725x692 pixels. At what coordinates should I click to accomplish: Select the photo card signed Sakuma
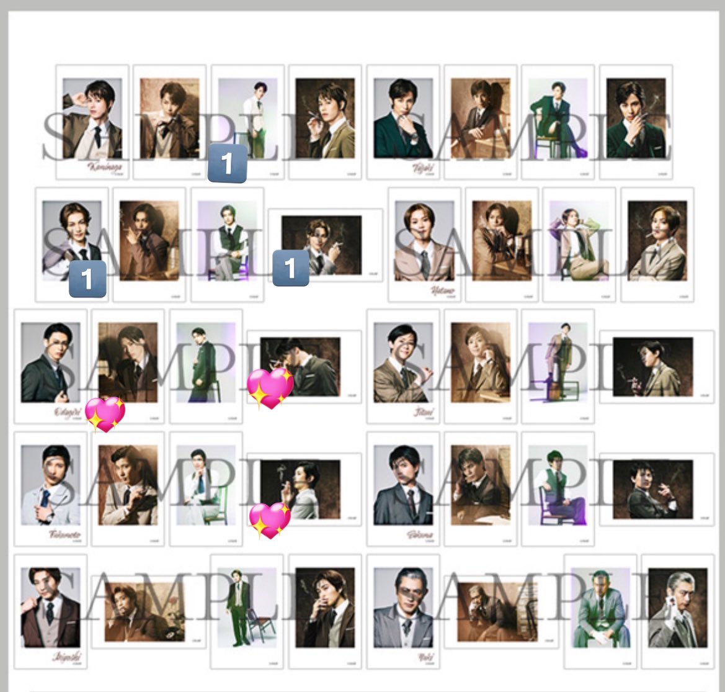tap(403, 489)
